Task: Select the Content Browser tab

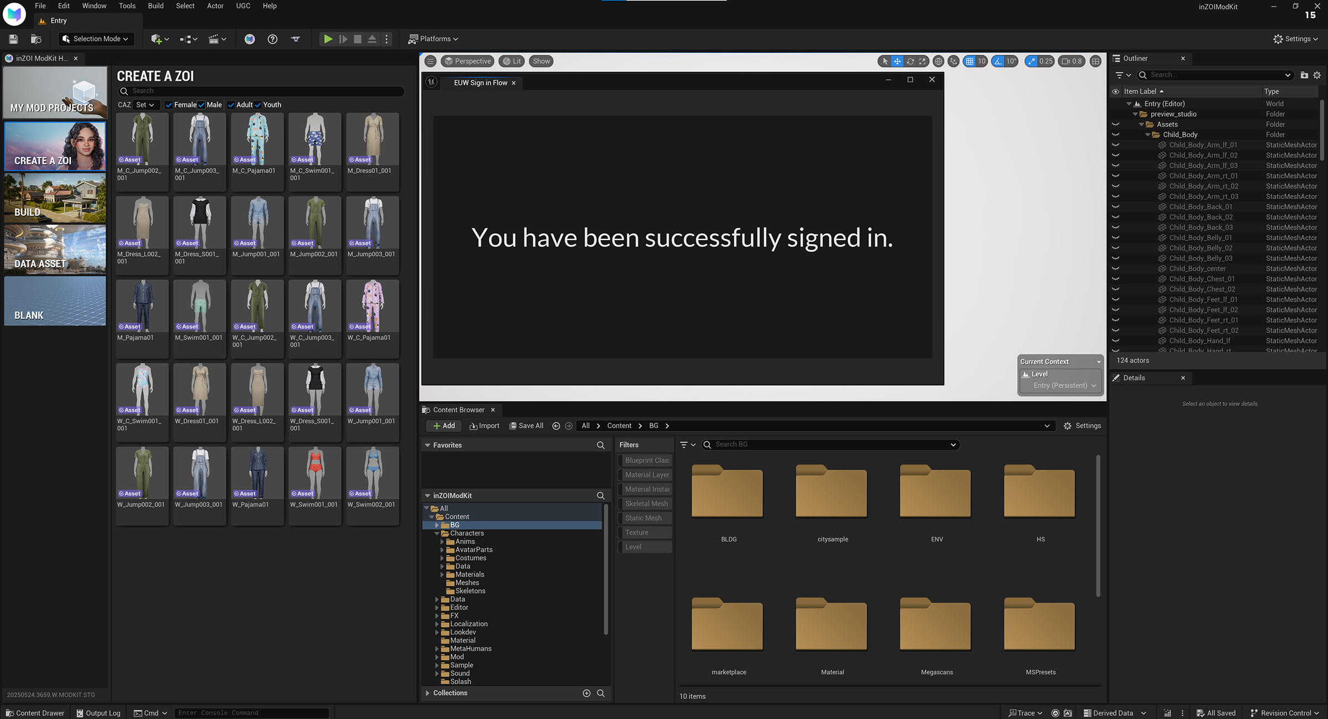Action: pyautogui.click(x=458, y=410)
